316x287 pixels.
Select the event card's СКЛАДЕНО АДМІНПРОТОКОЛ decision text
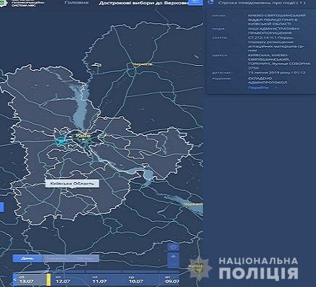(x=267, y=80)
